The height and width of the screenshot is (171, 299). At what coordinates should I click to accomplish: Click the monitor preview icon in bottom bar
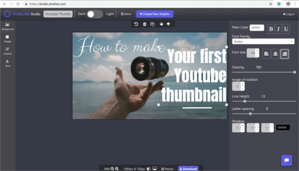[154, 169]
